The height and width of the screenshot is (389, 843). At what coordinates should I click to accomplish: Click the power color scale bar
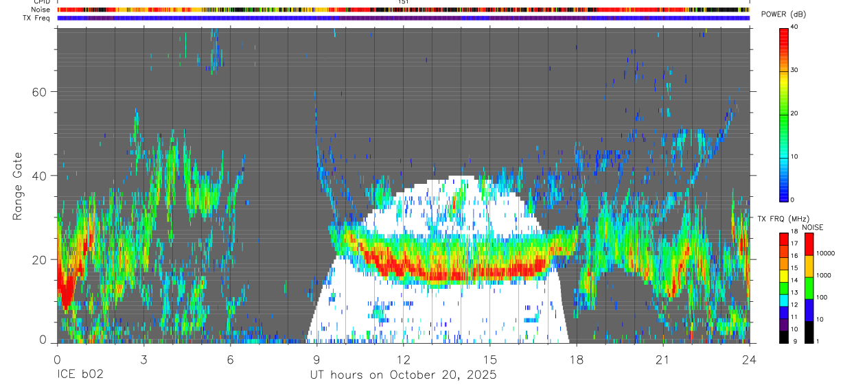(784, 114)
